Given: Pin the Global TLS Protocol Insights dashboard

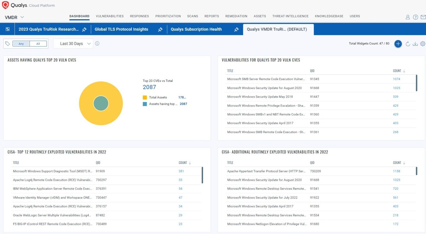Looking at the screenshot, I should 160,29.
